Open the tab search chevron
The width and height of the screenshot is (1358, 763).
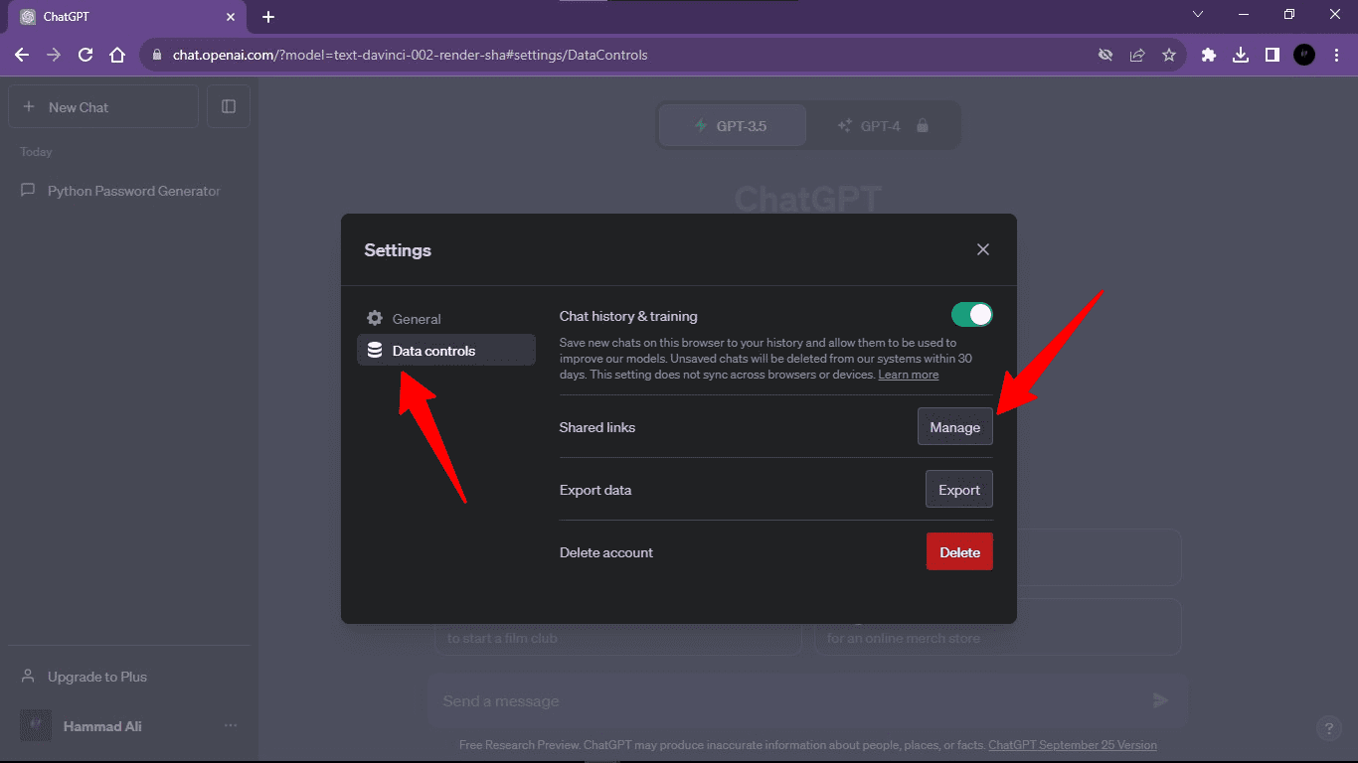click(1198, 14)
